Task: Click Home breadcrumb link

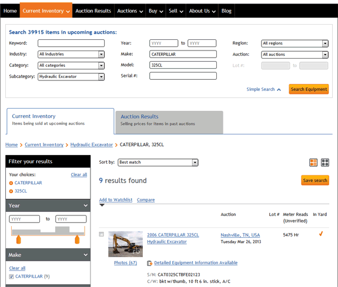Action: [11, 145]
